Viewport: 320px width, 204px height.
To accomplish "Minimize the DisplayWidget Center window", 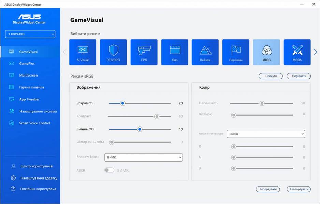I will pos(302,4).
